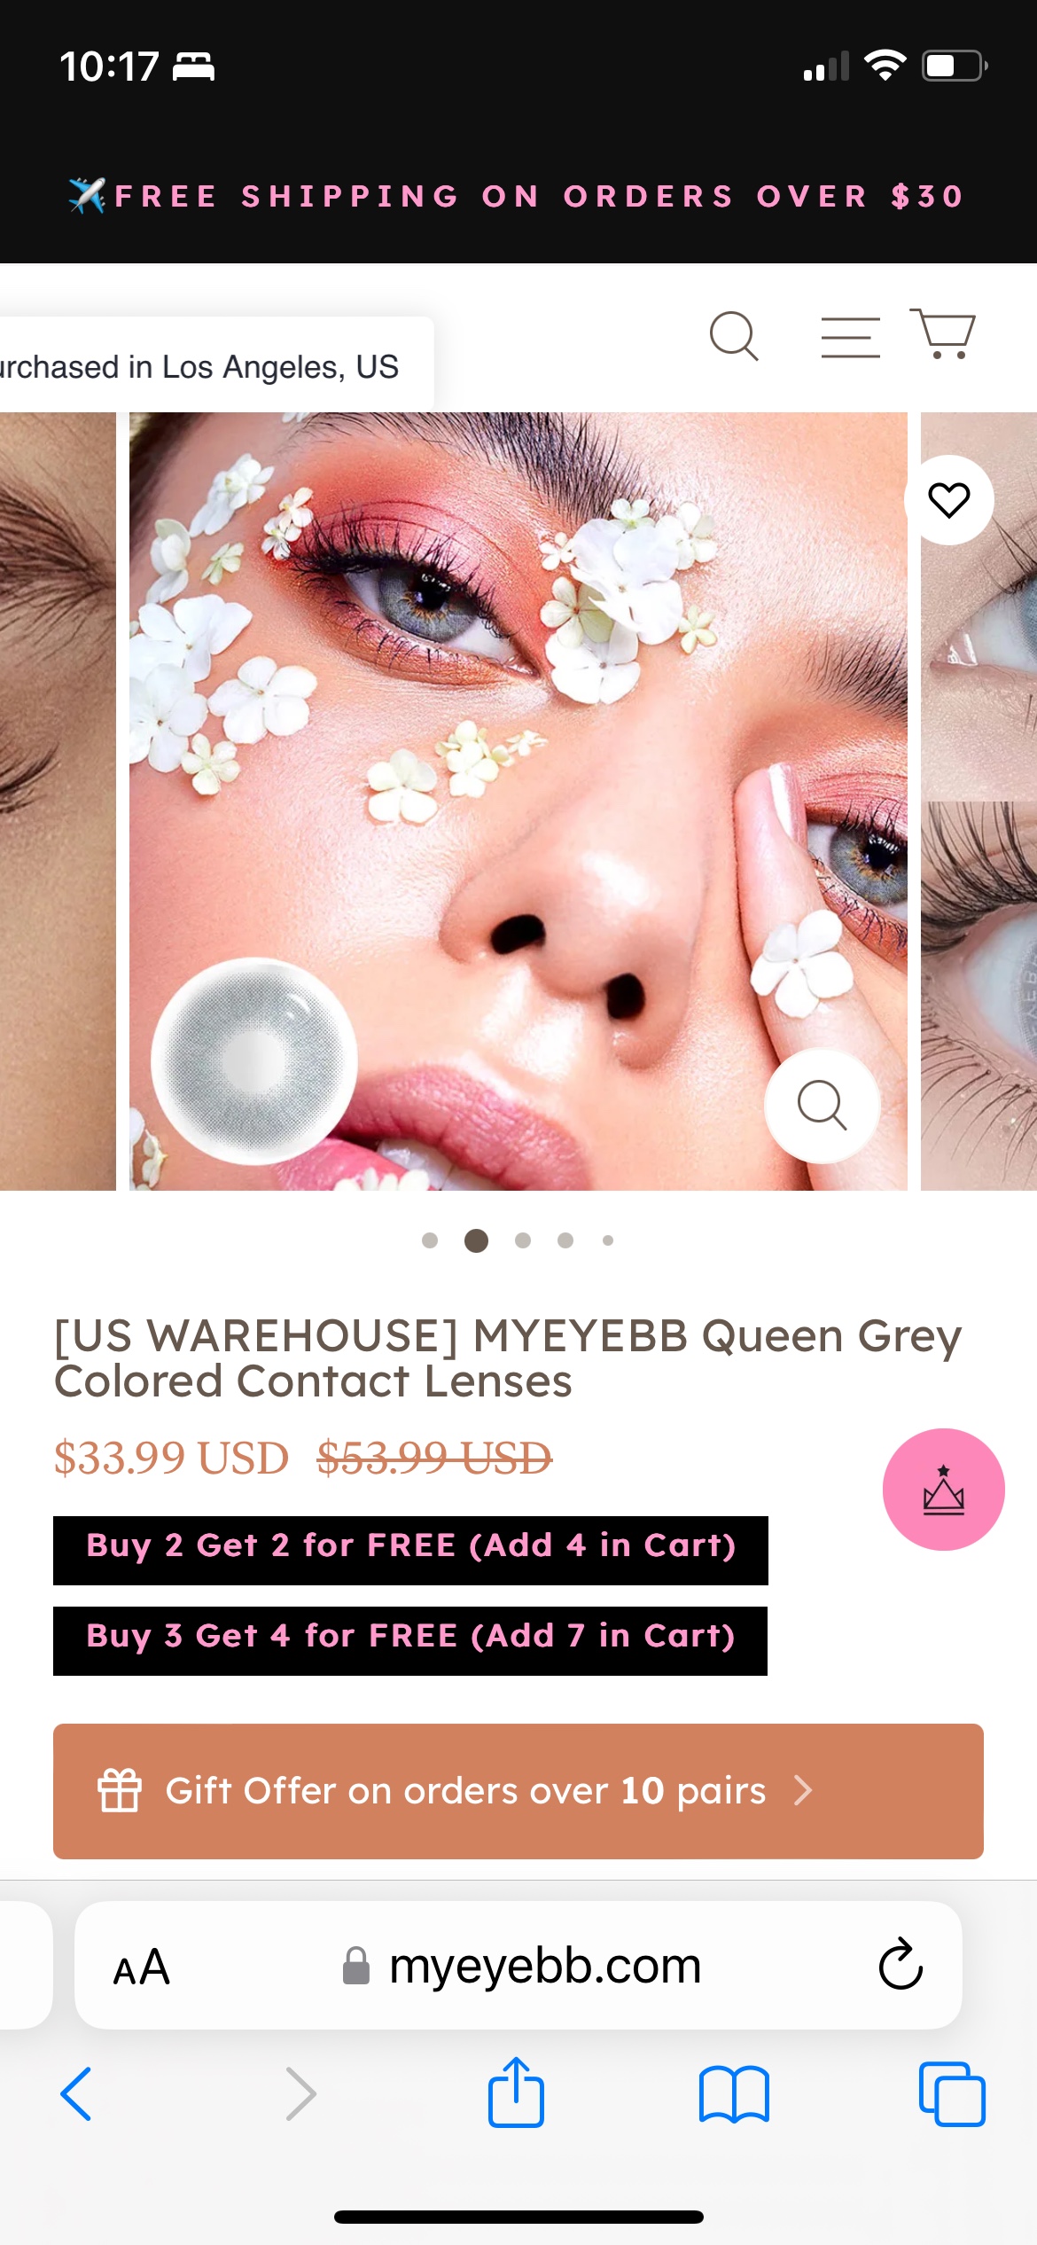The height and width of the screenshot is (2245, 1037).
Task: Expand the Gift Offer chevron arrow
Action: (x=803, y=1790)
